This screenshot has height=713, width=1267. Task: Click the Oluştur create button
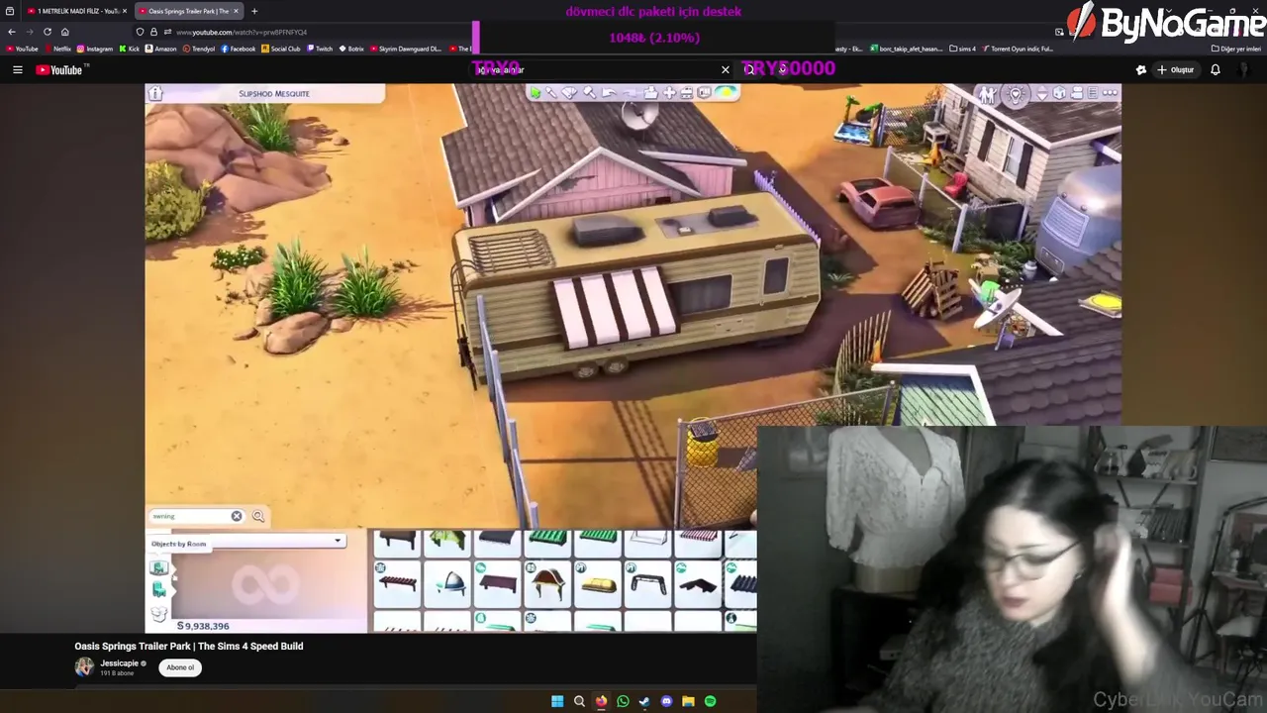point(1176,70)
